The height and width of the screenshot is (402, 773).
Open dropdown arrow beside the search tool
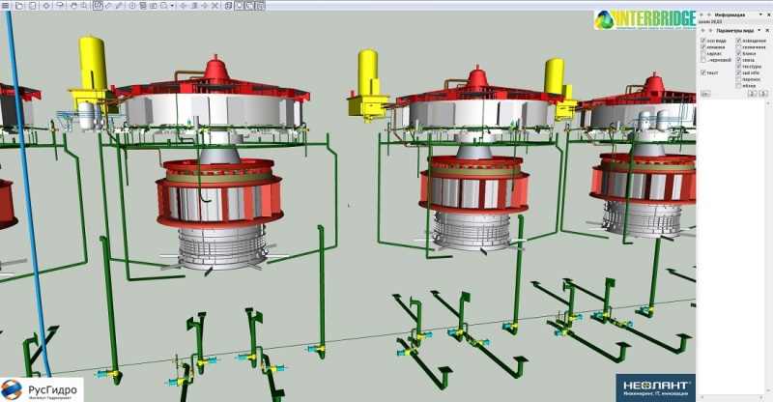click(172, 6)
